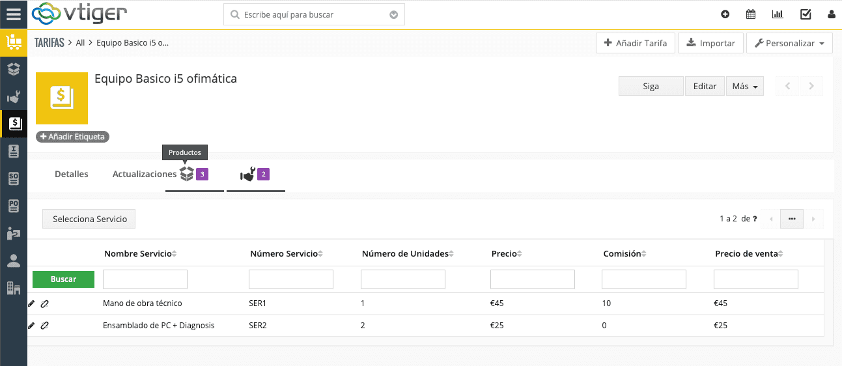Focus the Precio filter input field
This screenshot has width=842, height=366.
pos(532,279)
